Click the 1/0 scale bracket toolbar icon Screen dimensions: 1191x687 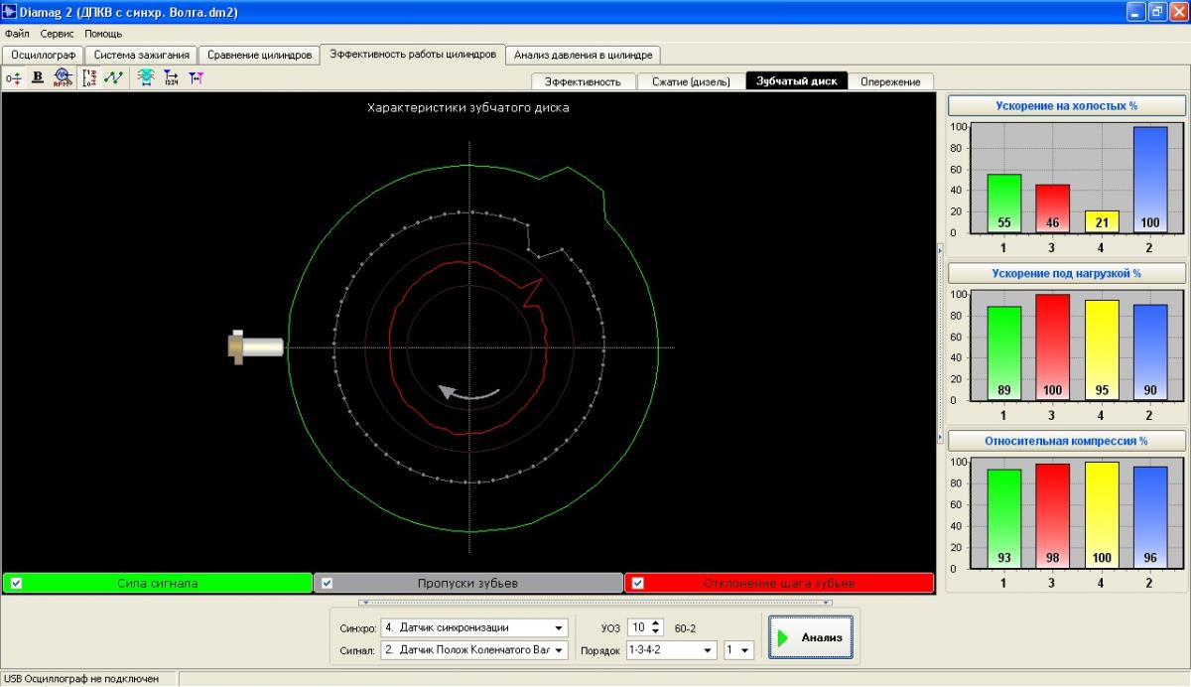[x=90, y=76]
